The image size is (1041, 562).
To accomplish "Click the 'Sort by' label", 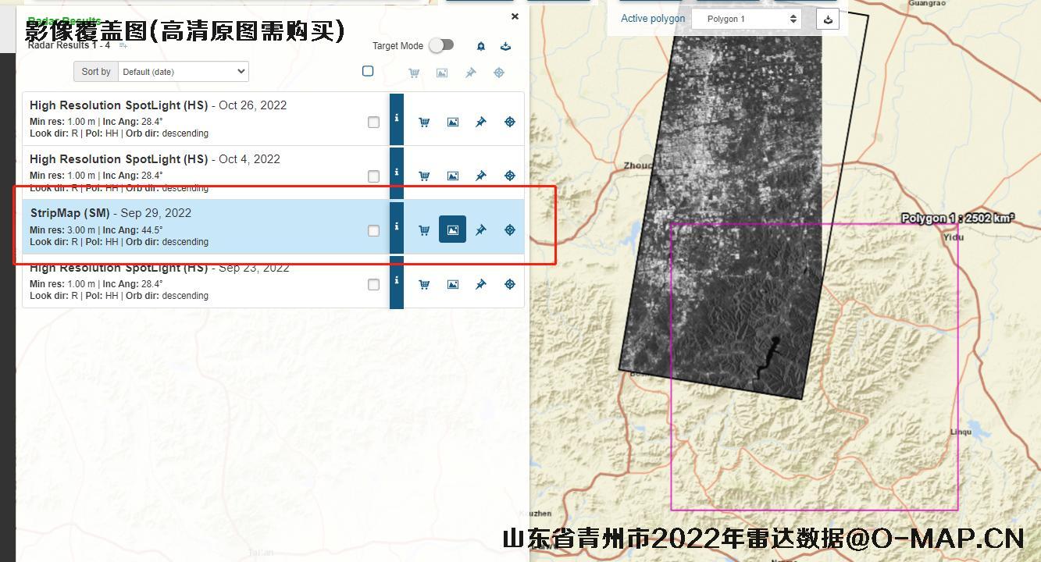I will pos(96,72).
